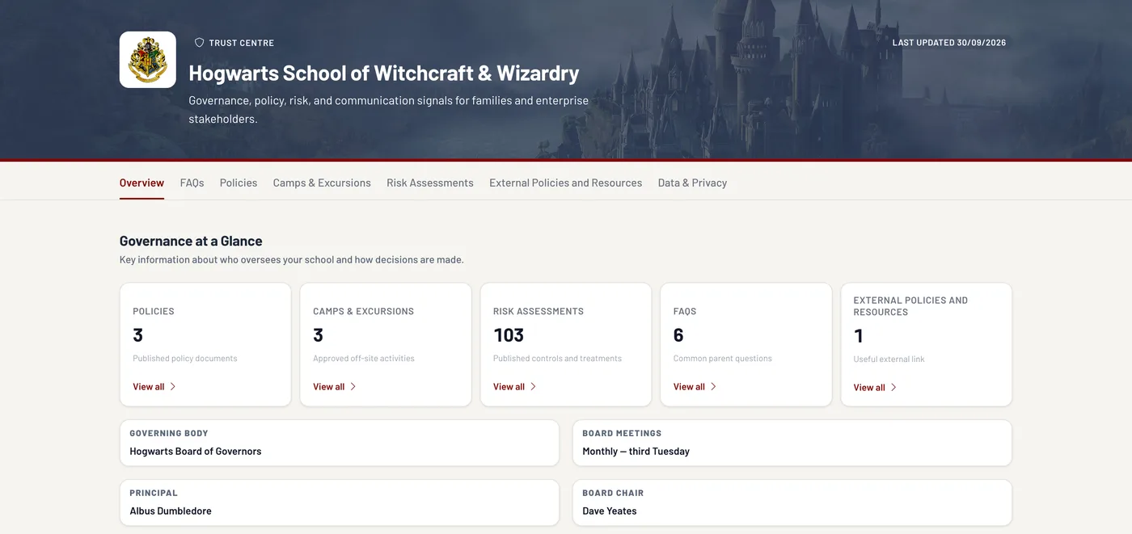Screen dimensions: 1132x534
Task: Click View all under External Policies and Resources card
Action: [x=876, y=388]
